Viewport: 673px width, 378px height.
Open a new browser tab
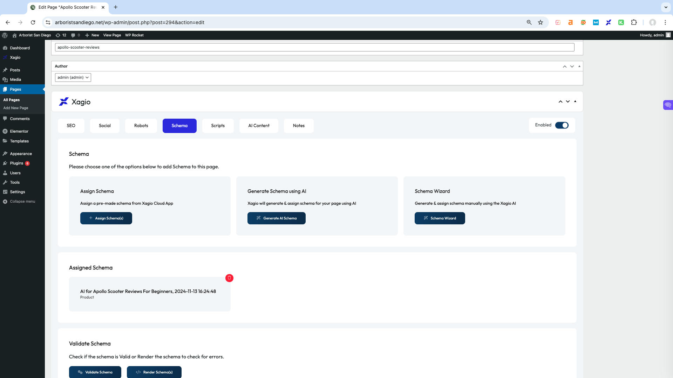click(x=116, y=7)
